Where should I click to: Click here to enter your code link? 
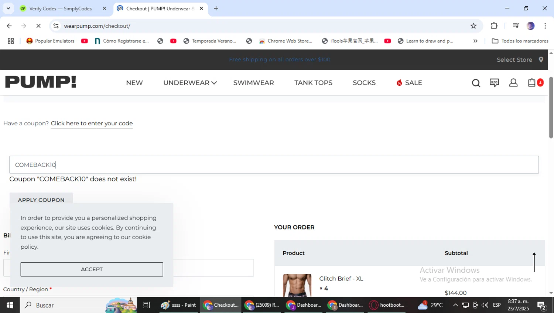point(92,123)
